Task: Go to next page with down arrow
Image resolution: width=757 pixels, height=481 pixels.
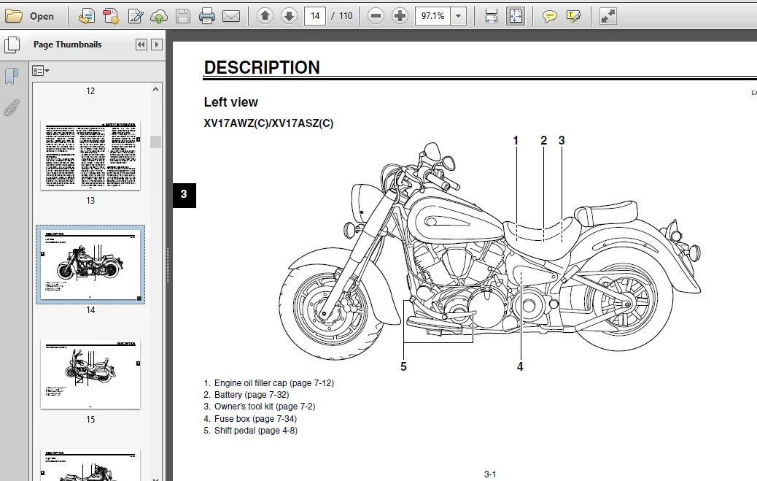Action: (x=289, y=16)
